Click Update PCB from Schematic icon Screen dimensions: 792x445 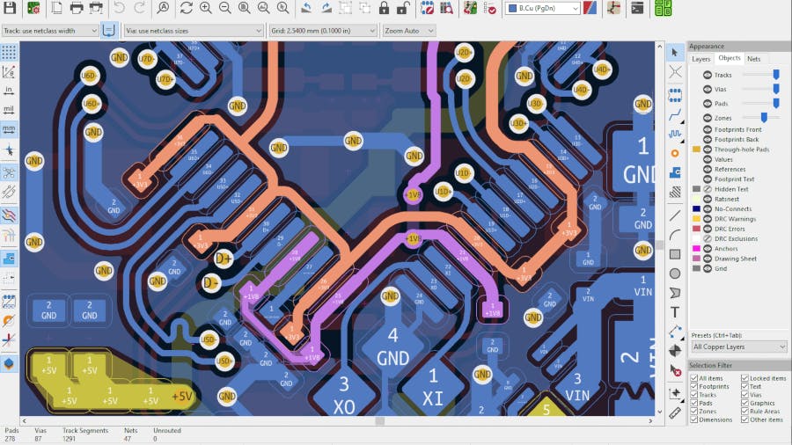(x=470, y=8)
